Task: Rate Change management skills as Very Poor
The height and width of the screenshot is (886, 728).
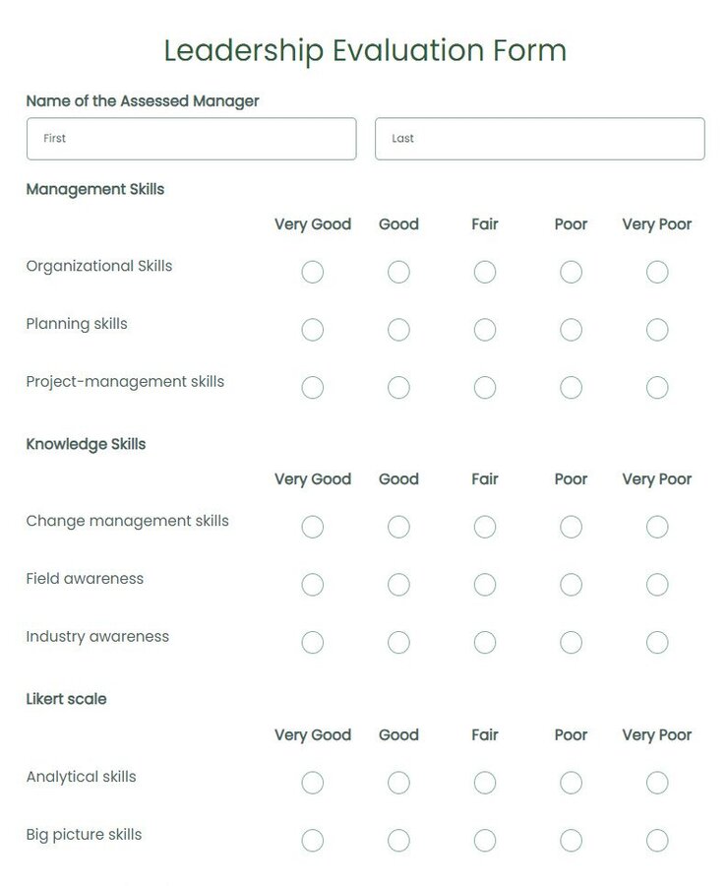Action: point(656,527)
